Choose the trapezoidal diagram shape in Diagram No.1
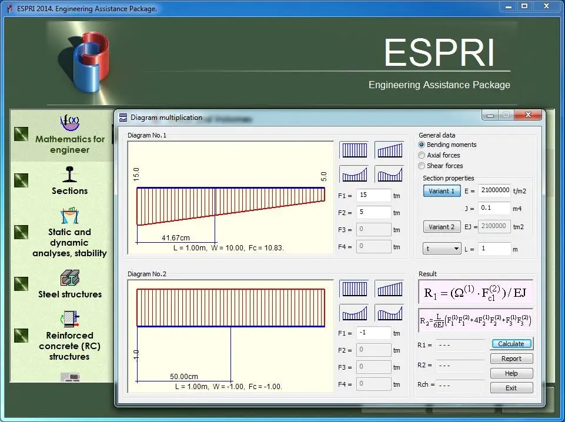Screen dimensions: 565x422 [x=389, y=150]
